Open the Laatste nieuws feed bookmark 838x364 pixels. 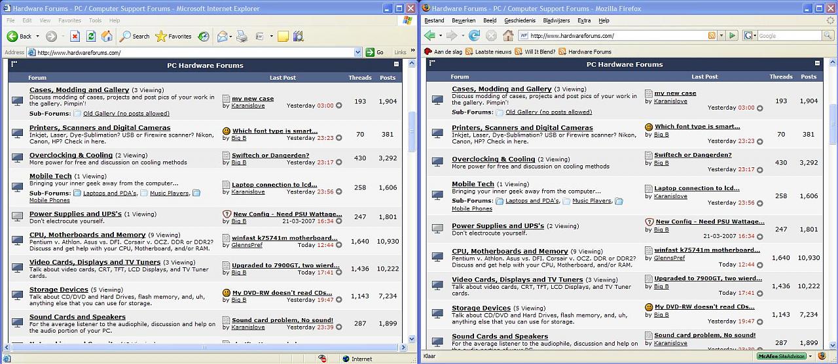[x=489, y=52]
